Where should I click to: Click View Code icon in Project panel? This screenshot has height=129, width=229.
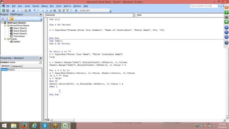click(3, 19)
